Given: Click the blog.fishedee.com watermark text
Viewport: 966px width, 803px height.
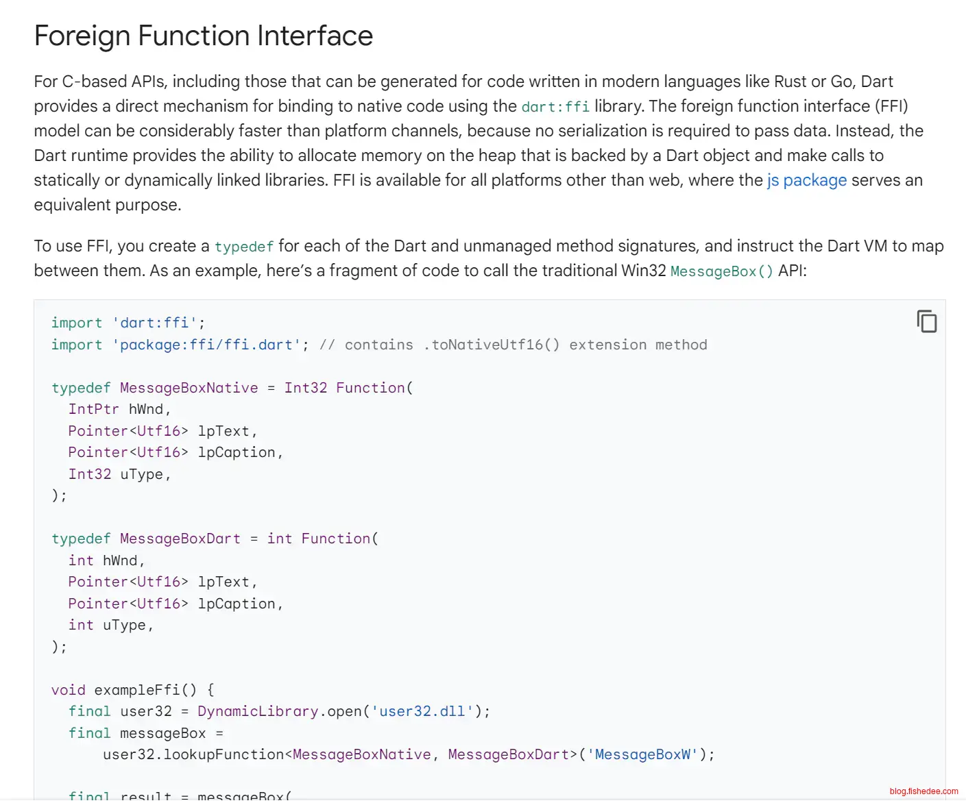Looking at the screenshot, I should pos(923,791).
